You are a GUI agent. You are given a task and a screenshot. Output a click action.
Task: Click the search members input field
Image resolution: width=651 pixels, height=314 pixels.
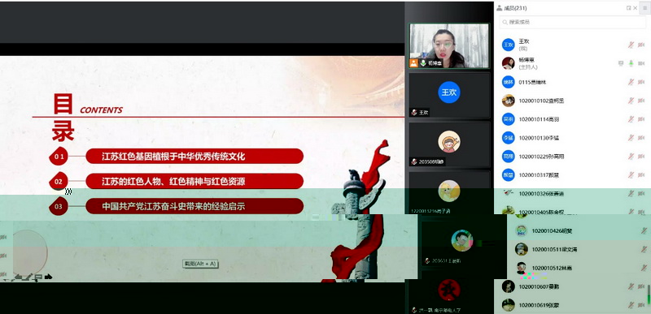point(572,22)
